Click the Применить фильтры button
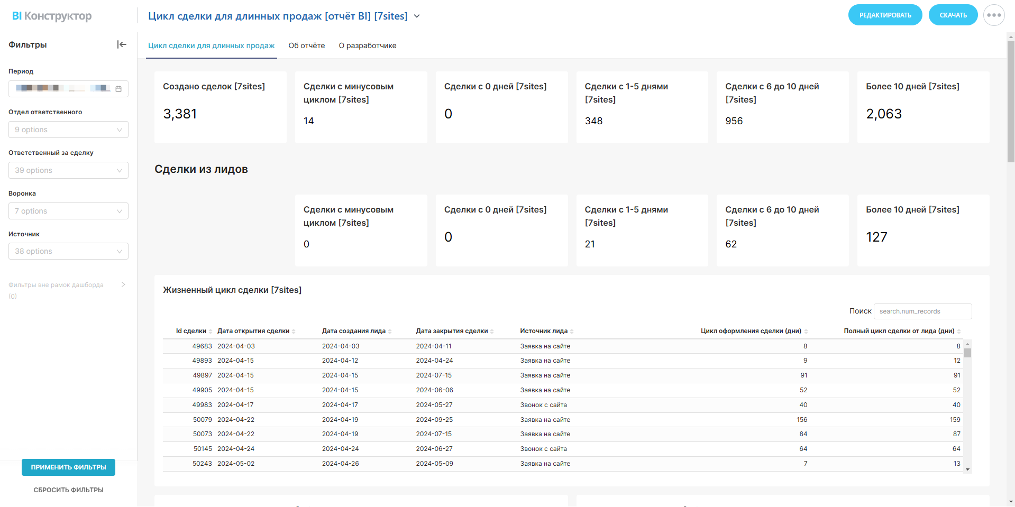Image resolution: width=1015 pixels, height=507 pixels. point(68,467)
